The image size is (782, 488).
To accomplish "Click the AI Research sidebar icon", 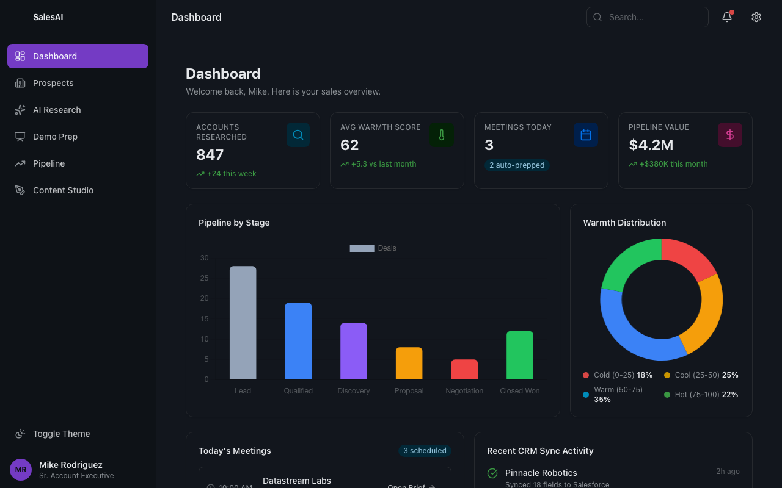I will coord(20,110).
